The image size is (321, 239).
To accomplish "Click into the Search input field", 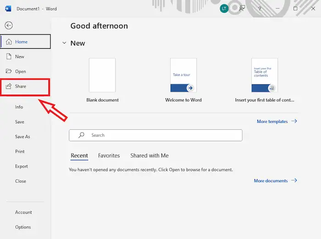I will (160, 135).
